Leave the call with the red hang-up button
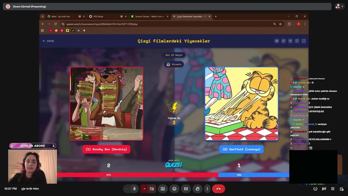The image size is (348, 196). (219, 189)
